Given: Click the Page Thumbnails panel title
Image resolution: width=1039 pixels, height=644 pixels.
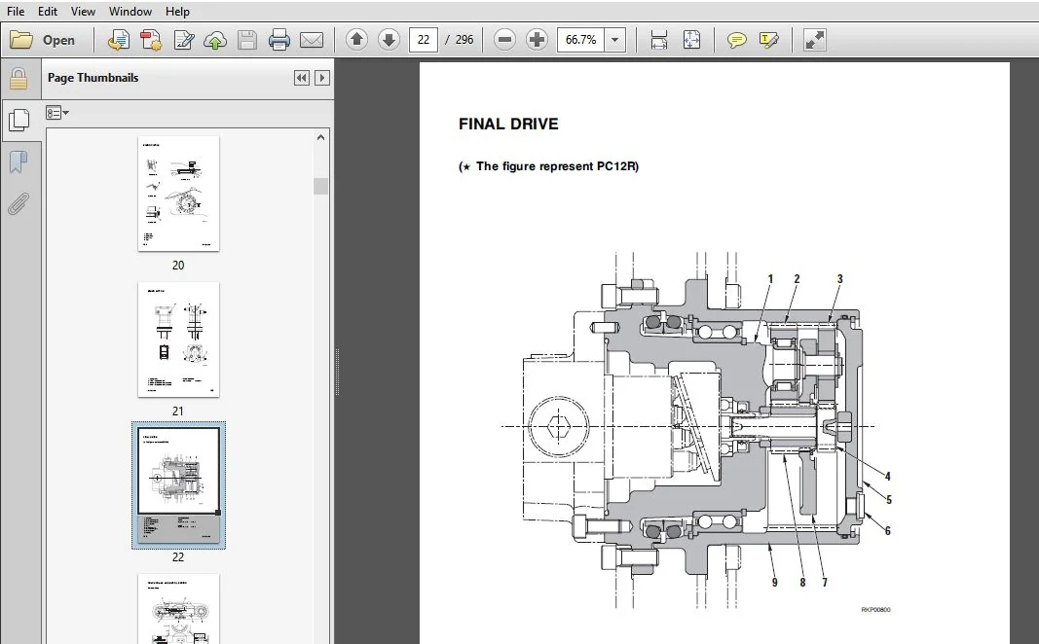Looking at the screenshot, I should coord(93,78).
